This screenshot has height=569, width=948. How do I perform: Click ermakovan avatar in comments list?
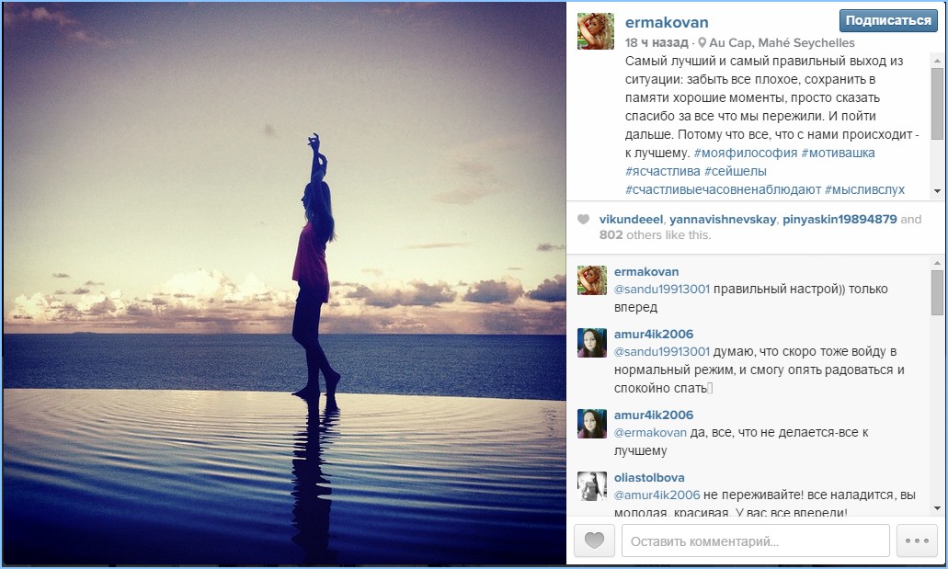[592, 280]
